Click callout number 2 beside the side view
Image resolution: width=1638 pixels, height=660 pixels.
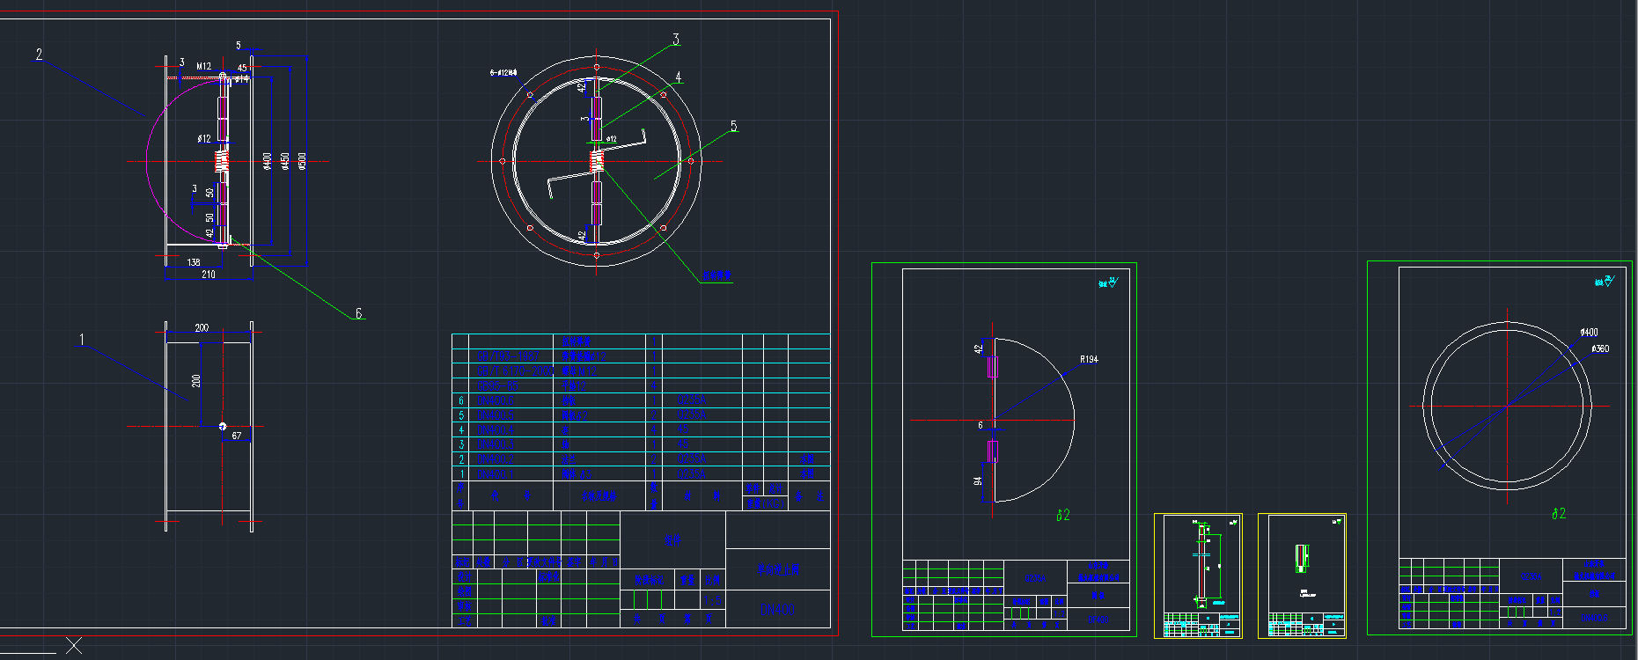click(x=39, y=55)
